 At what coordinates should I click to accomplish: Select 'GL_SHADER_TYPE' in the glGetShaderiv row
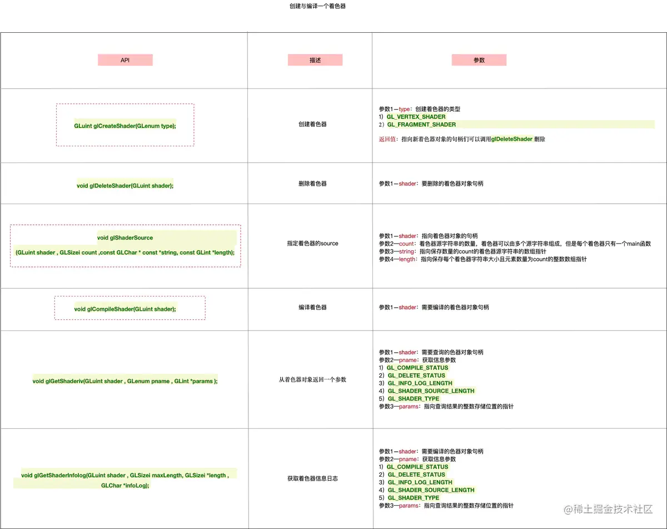point(414,399)
